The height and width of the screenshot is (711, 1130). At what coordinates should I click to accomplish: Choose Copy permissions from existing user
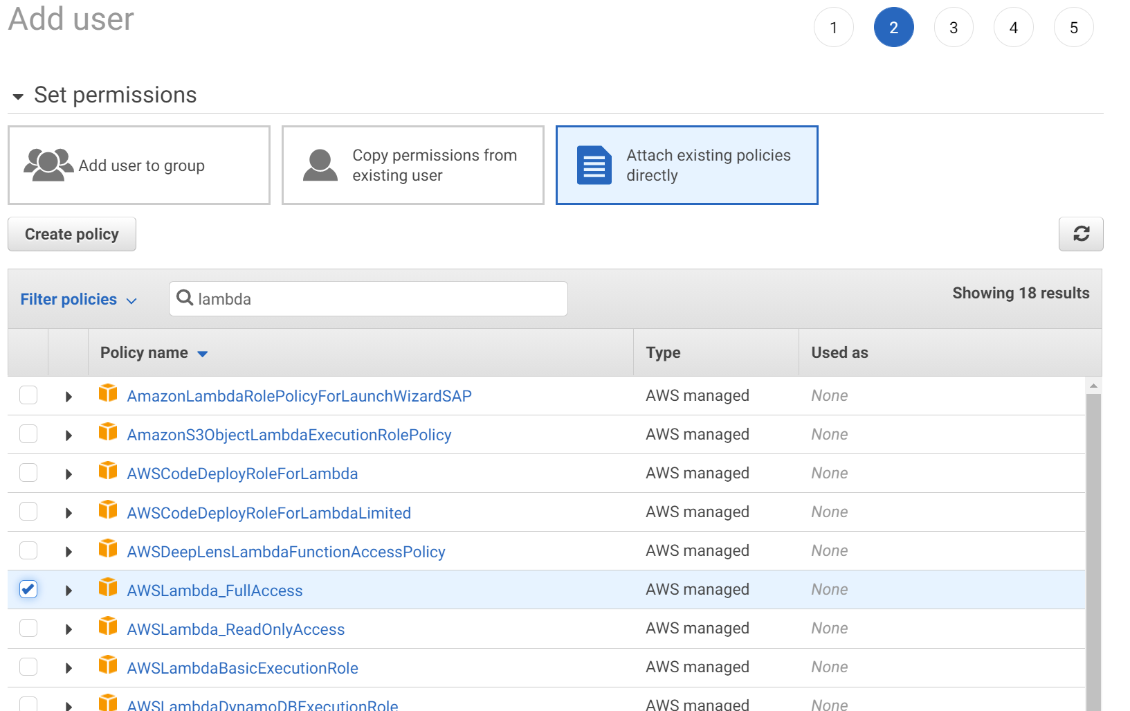[413, 165]
